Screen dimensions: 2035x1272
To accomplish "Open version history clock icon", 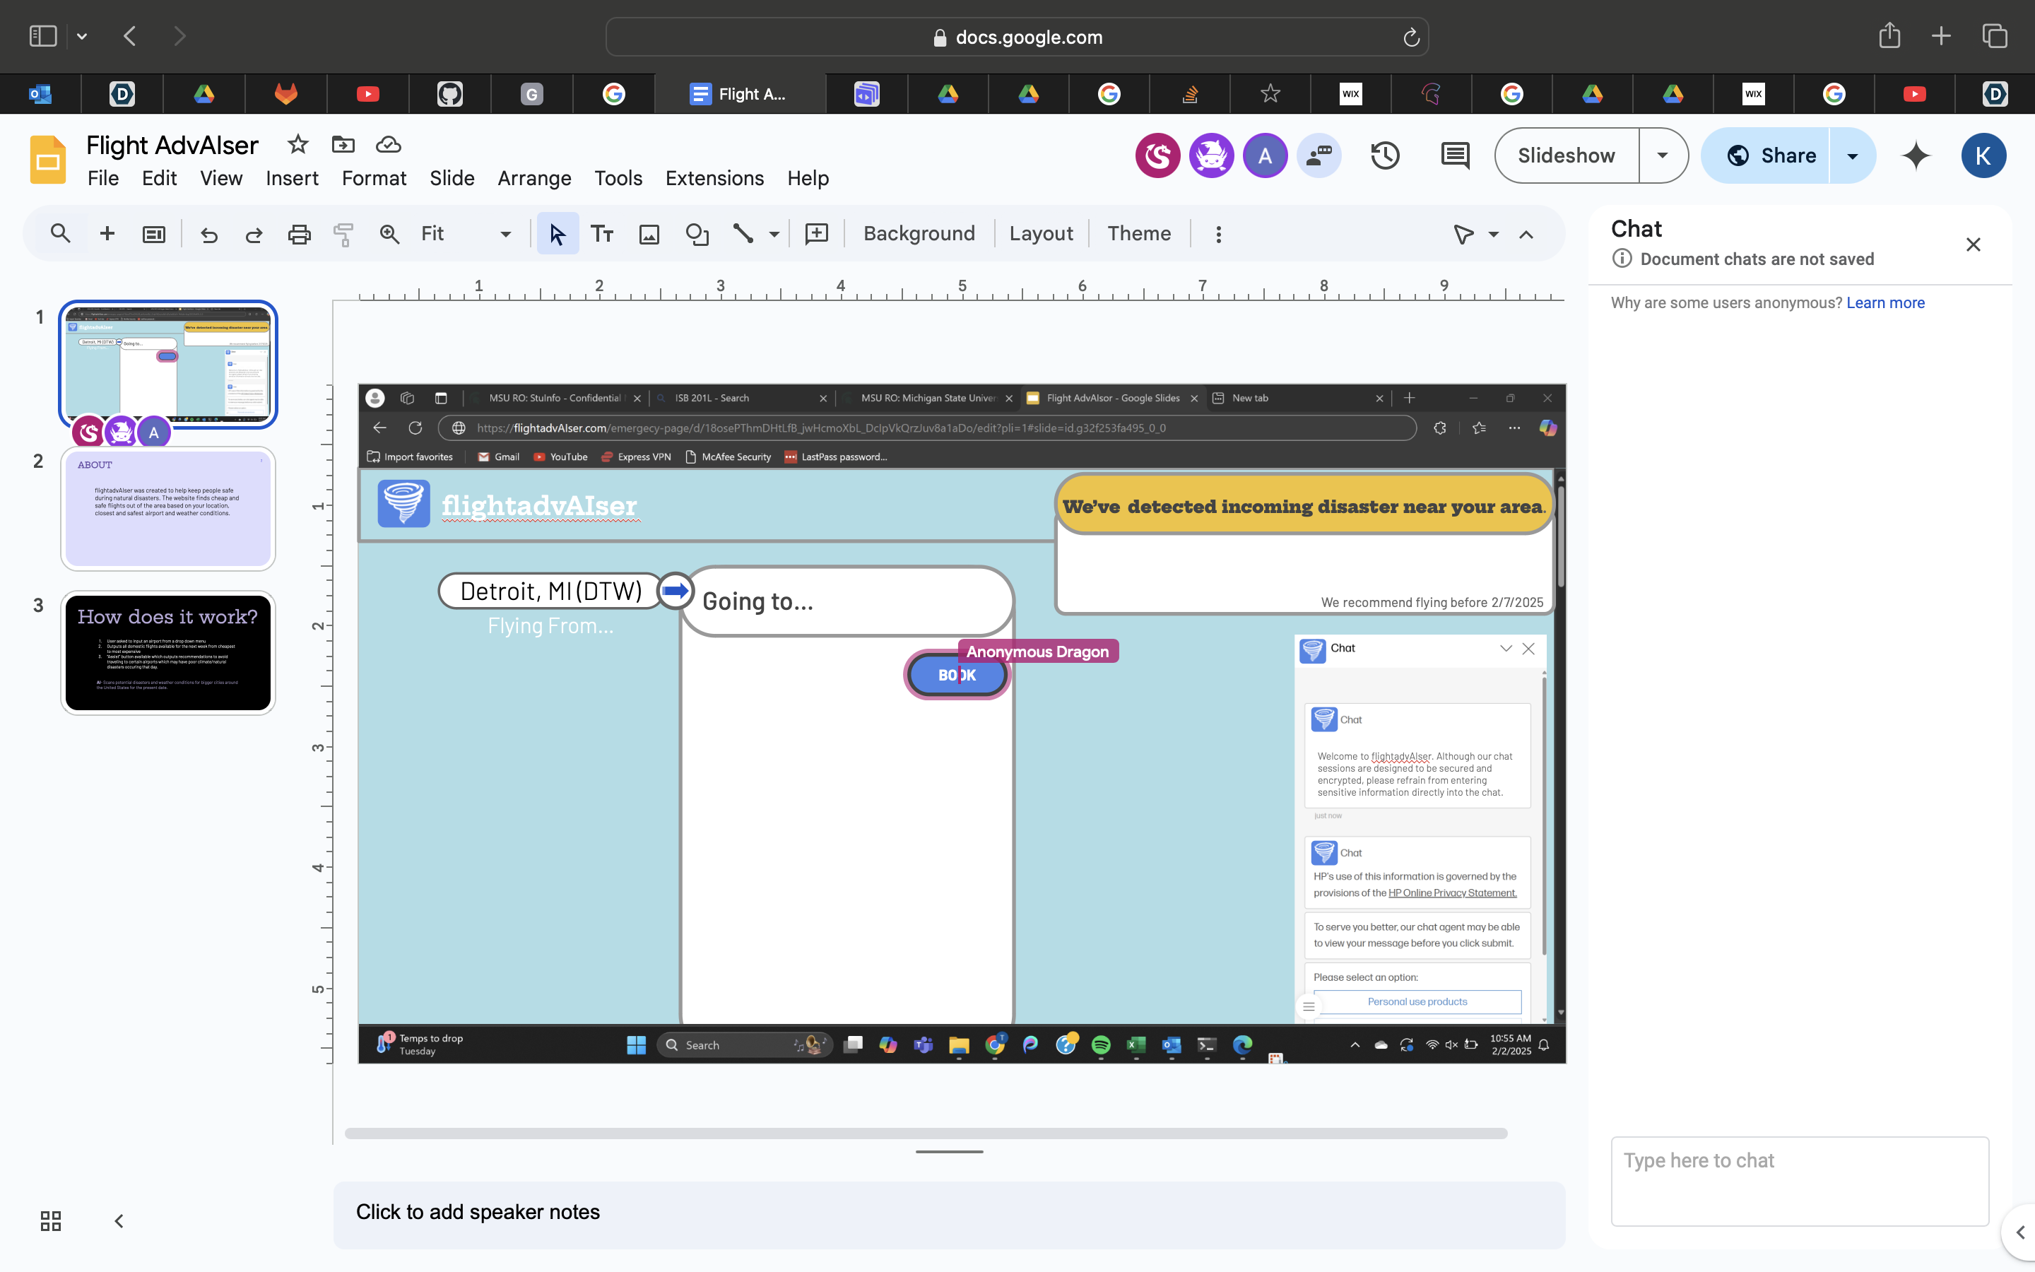I will pos(1385,155).
